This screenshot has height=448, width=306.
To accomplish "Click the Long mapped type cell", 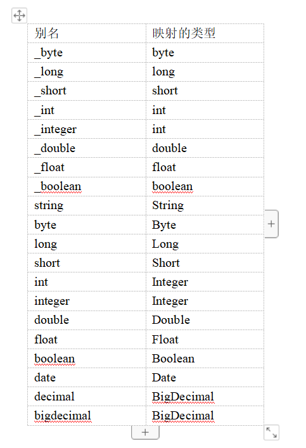I will point(205,244).
